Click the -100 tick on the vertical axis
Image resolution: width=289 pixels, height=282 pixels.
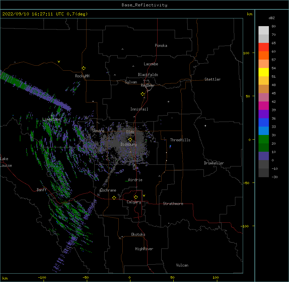click(x=245, y=226)
